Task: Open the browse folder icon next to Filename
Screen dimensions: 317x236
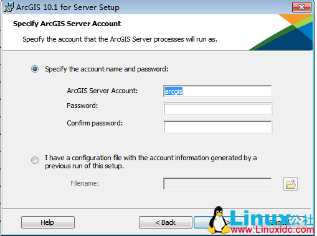Action: point(290,184)
